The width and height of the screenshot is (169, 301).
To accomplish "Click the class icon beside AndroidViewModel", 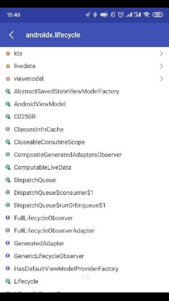I will pyautogui.click(x=8, y=104).
